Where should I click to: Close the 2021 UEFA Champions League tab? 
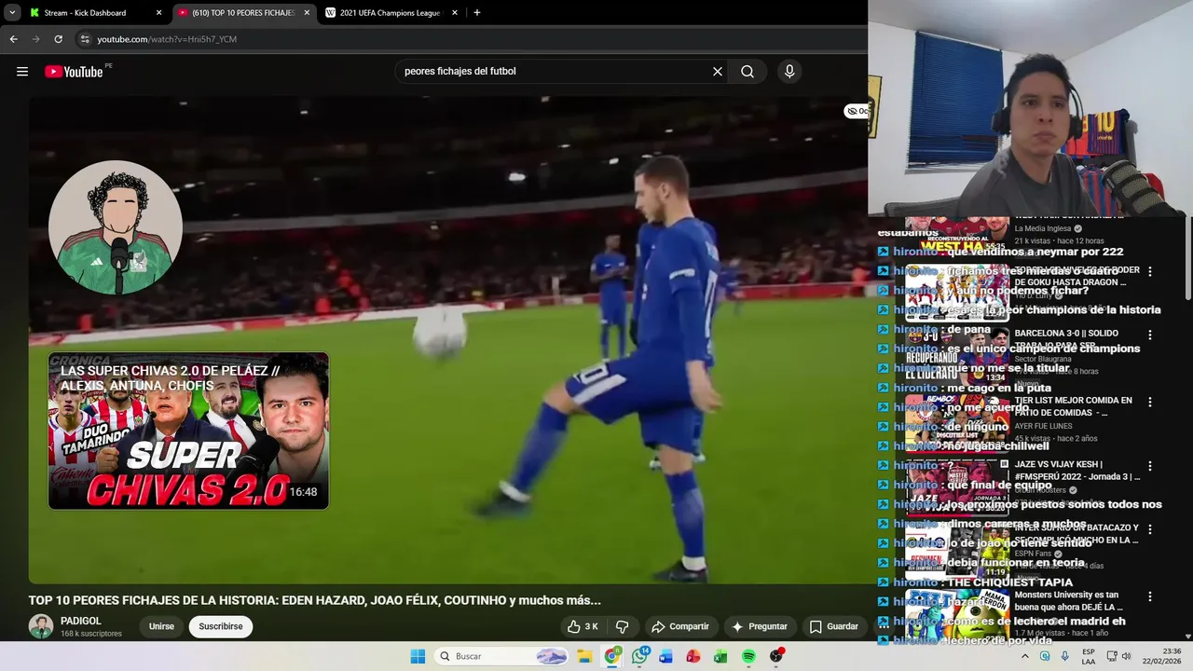[455, 13]
